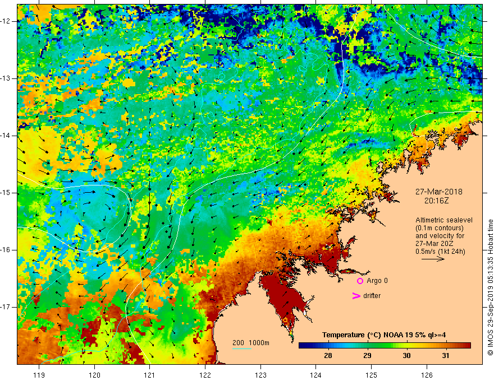Click latitude axis label -12
Screen dimensions: 494x381
(x=6, y=21)
